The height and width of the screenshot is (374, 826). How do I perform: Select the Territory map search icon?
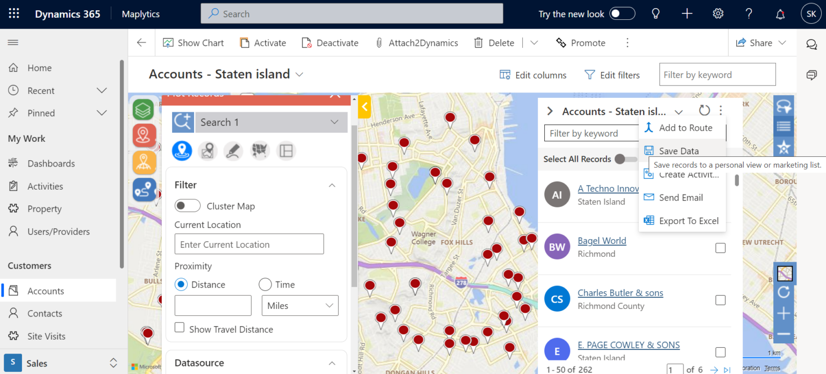tap(260, 151)
